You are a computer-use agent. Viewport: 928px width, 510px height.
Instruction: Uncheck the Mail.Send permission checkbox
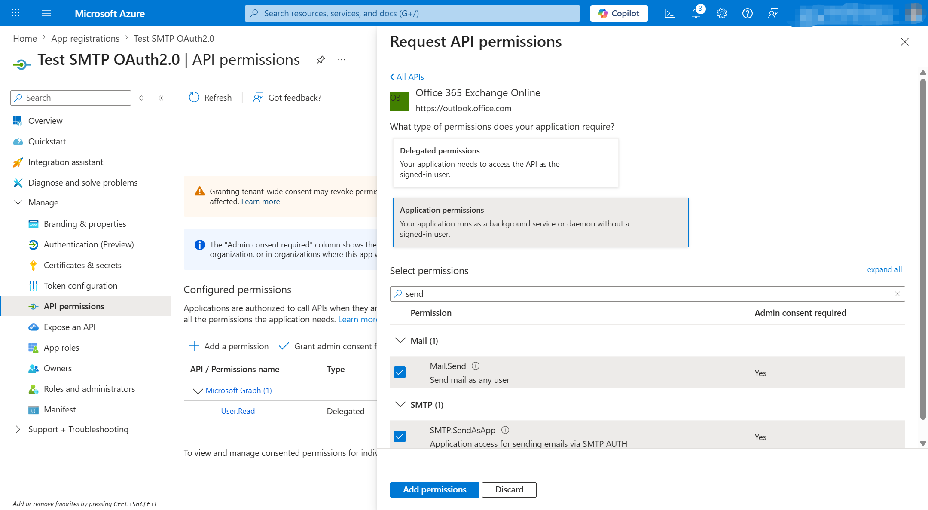(400, 373)
